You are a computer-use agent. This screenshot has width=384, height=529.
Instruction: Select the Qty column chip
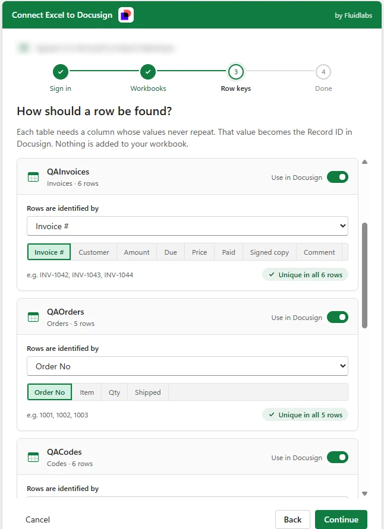coord(115,392)
